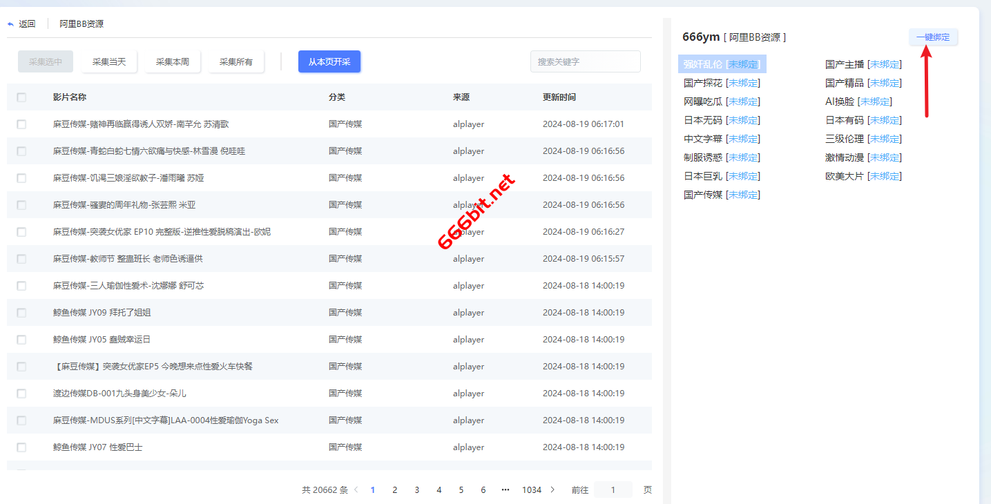
Task: Click 未绑定 next to 国产传媒 category
Action: coord(743,194)
